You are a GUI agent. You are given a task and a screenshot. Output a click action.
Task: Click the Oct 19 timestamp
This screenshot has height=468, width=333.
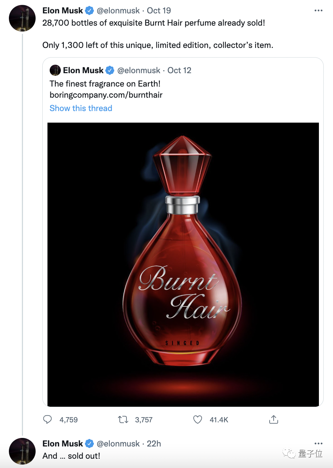(x=159, y=11)
